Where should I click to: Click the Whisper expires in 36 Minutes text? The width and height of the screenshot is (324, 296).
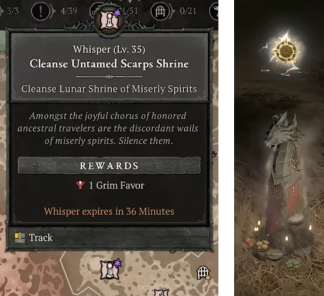(x=109, y=211)
